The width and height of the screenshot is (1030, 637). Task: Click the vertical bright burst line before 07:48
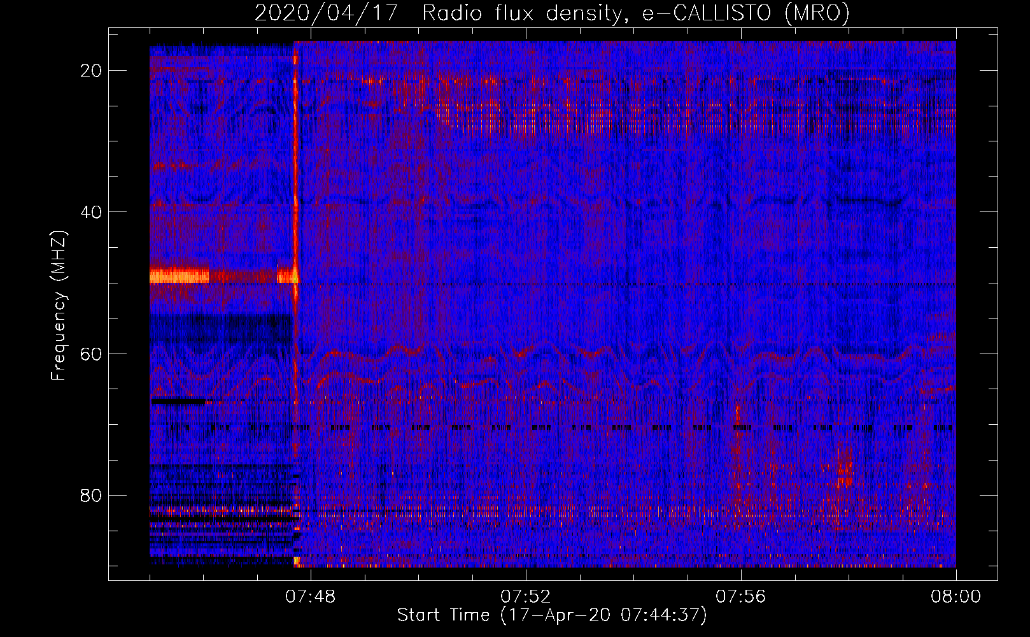coord(296,304)
